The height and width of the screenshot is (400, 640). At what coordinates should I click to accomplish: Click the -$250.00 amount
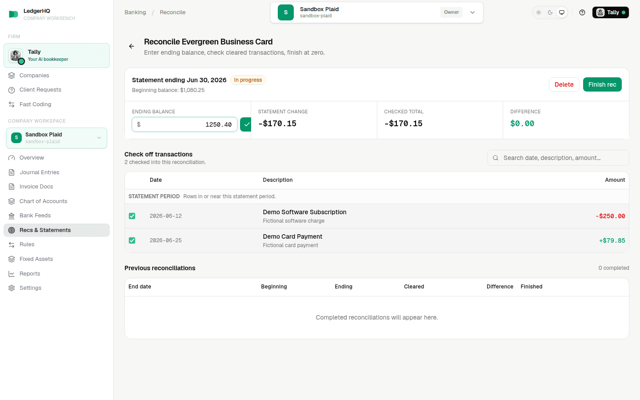[x=610, y=216]
